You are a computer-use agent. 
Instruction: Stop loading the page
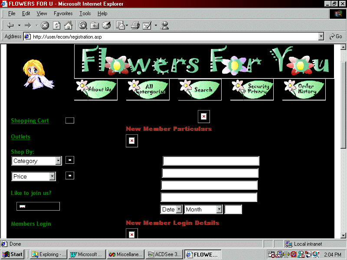[x=45, y=25]
